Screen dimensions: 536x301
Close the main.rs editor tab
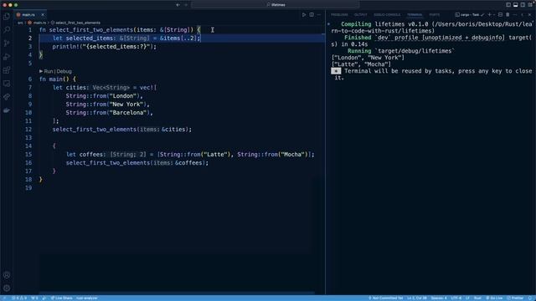tap(43, 15)
